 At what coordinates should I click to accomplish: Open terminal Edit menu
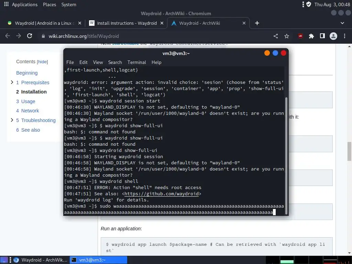(x=83, y=62)
